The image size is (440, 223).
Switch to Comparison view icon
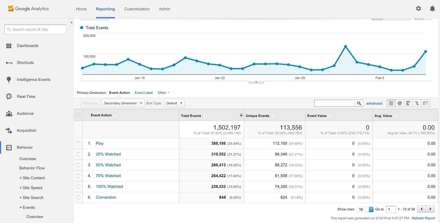click(x=417, y=103)
